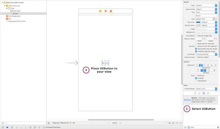Screen dimensions: 220x129
Task: Open the Text Color Default dropdown
Action: coord(209,22)
